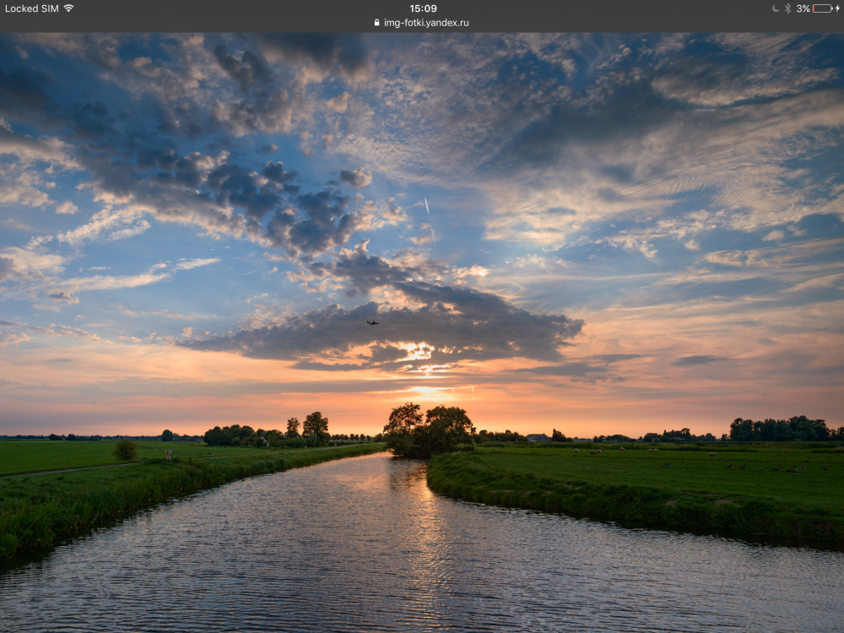
Task: Tap the charging lightning bolt icon
Action: click(x=837, y=8)
